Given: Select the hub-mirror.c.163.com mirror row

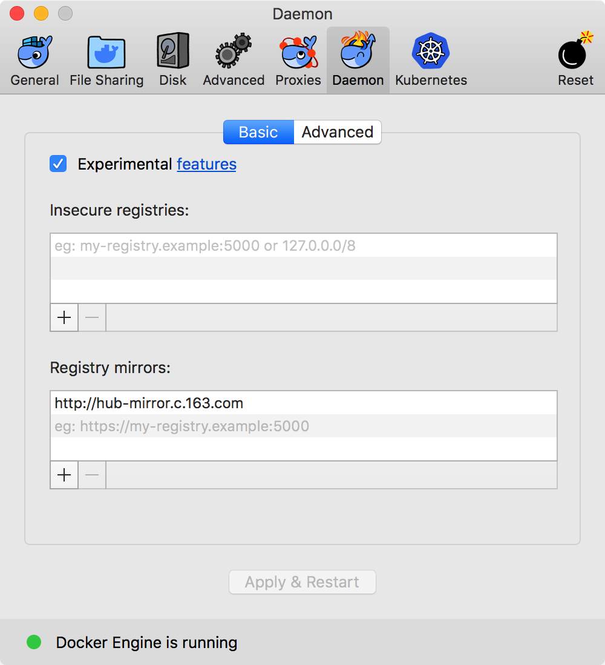Looking at the screenshot, I should (x=303, y=403).
